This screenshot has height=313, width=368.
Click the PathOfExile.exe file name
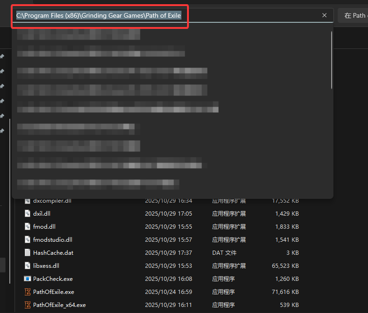pos(54,292)
